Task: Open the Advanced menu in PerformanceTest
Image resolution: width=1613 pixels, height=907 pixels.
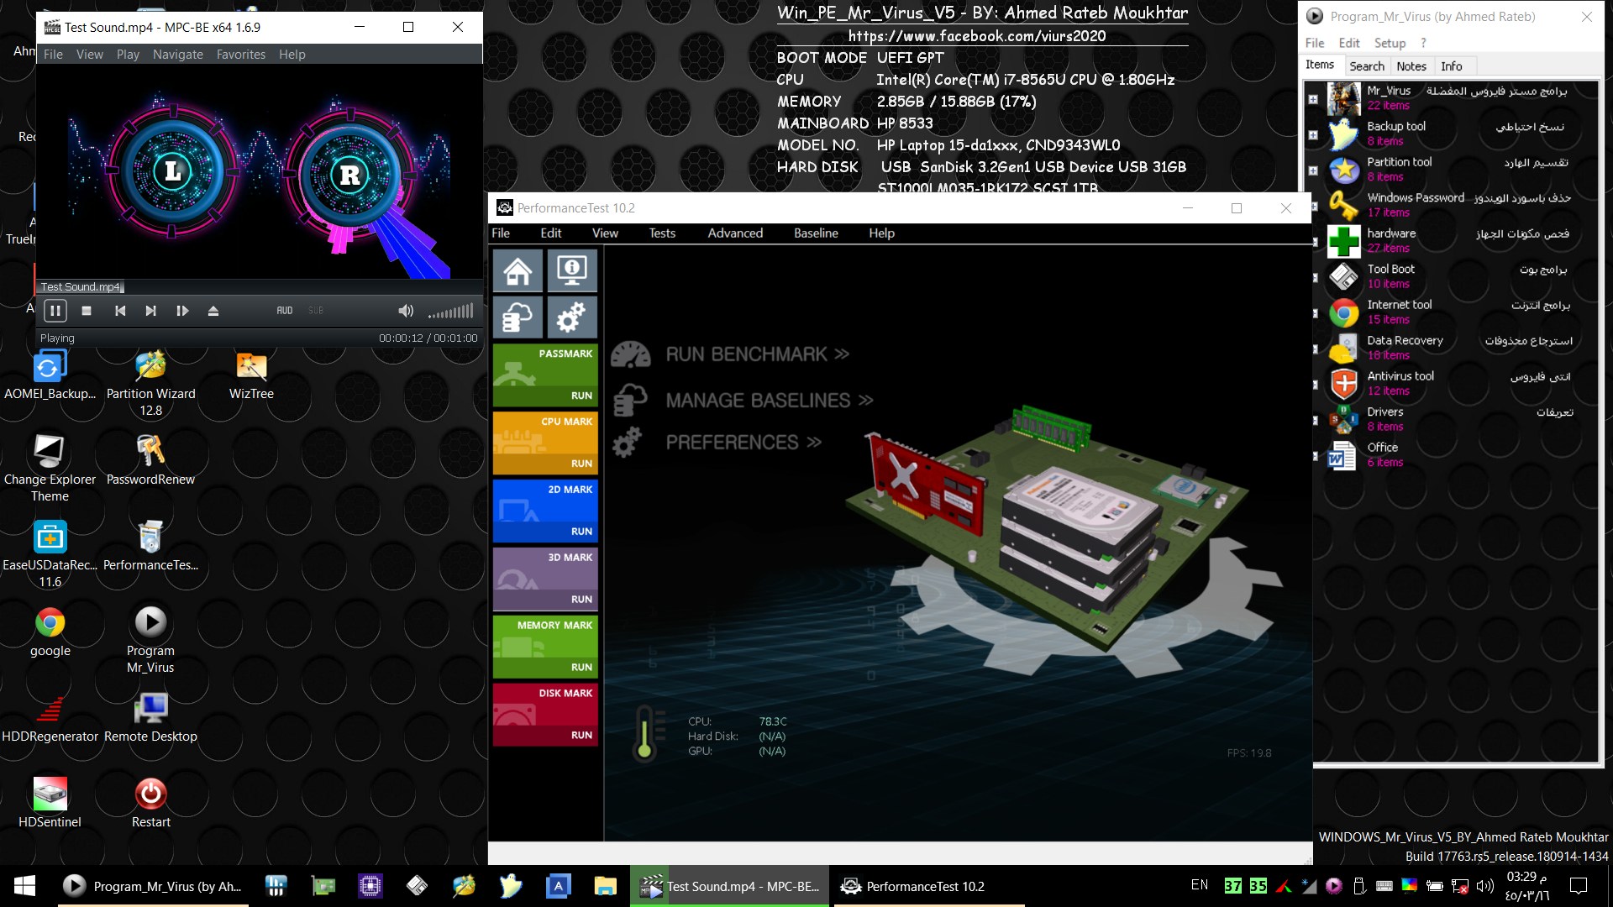Action: (x=735, y=233)
